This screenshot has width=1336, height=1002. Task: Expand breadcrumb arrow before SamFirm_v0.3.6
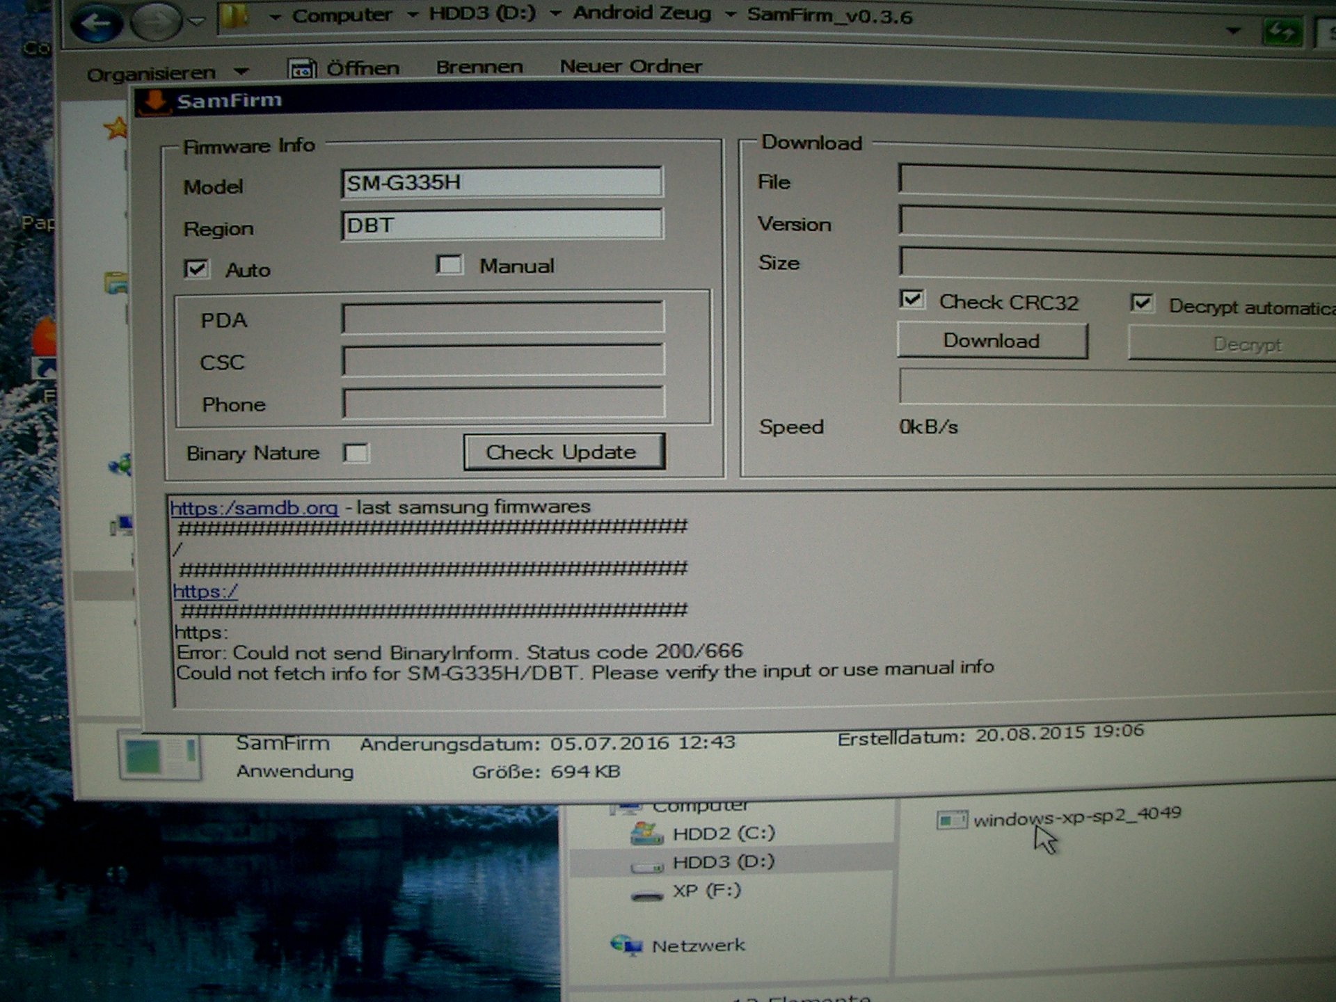730,15
